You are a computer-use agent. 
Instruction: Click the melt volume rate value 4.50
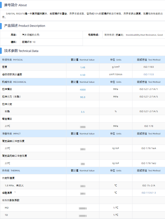click(x=83, y=75)
